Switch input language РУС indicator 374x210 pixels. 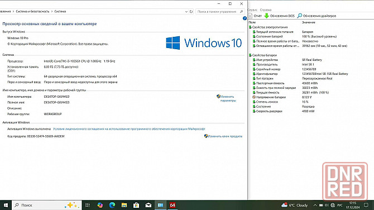click(x=339, y=205)
